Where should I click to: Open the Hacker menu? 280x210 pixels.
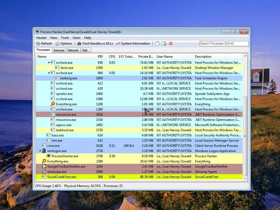pyautogui.click(x=42, y=38)
